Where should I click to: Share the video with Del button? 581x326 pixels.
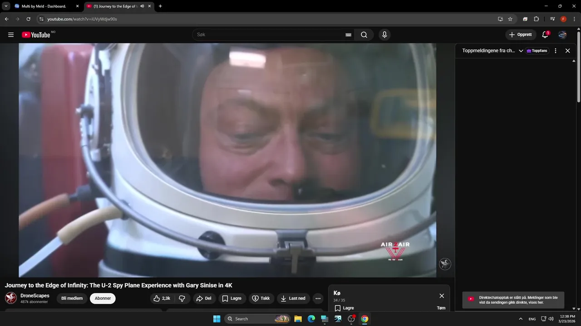[203, 298]
